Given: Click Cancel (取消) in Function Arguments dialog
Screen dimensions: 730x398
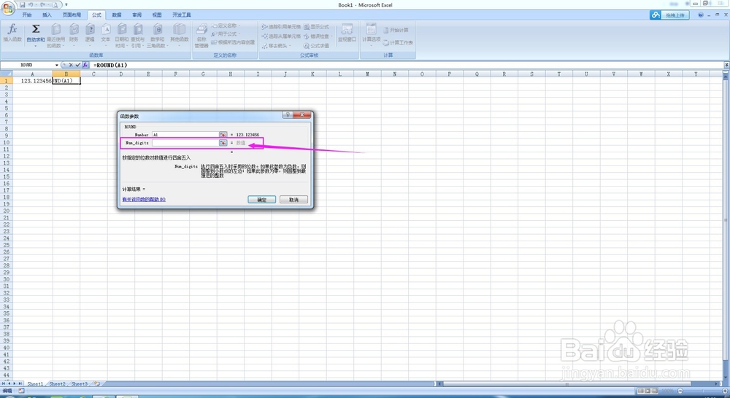Looking at the screenshot, I should [293, 200].
